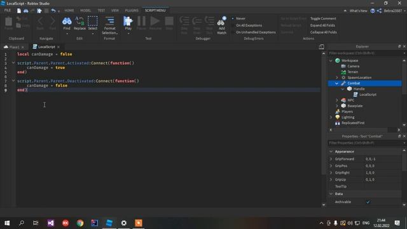Click Collapse All Folds action
The height and width of the screenshot is (229, 407).
coord(324,32)
